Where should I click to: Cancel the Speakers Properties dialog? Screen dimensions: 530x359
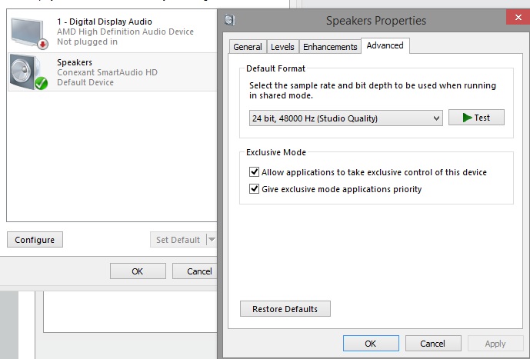click(x=432, y=344)
